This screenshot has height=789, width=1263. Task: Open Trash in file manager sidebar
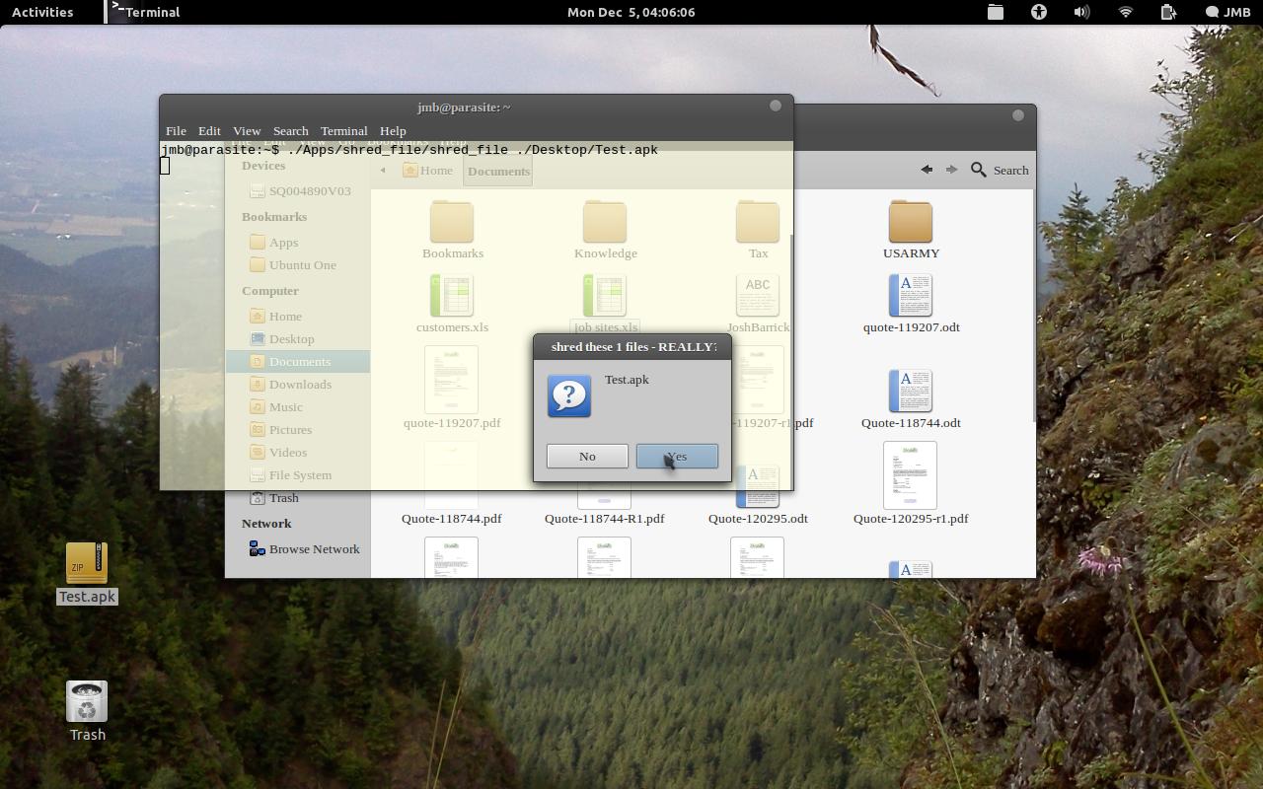(x=274, y=497)
